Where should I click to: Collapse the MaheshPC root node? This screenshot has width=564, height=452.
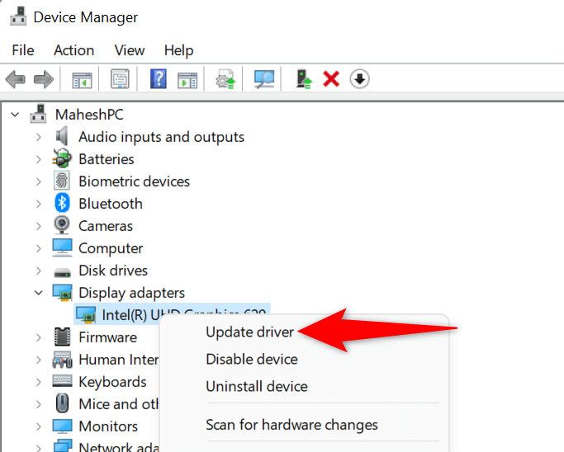(x=15, y=115)
